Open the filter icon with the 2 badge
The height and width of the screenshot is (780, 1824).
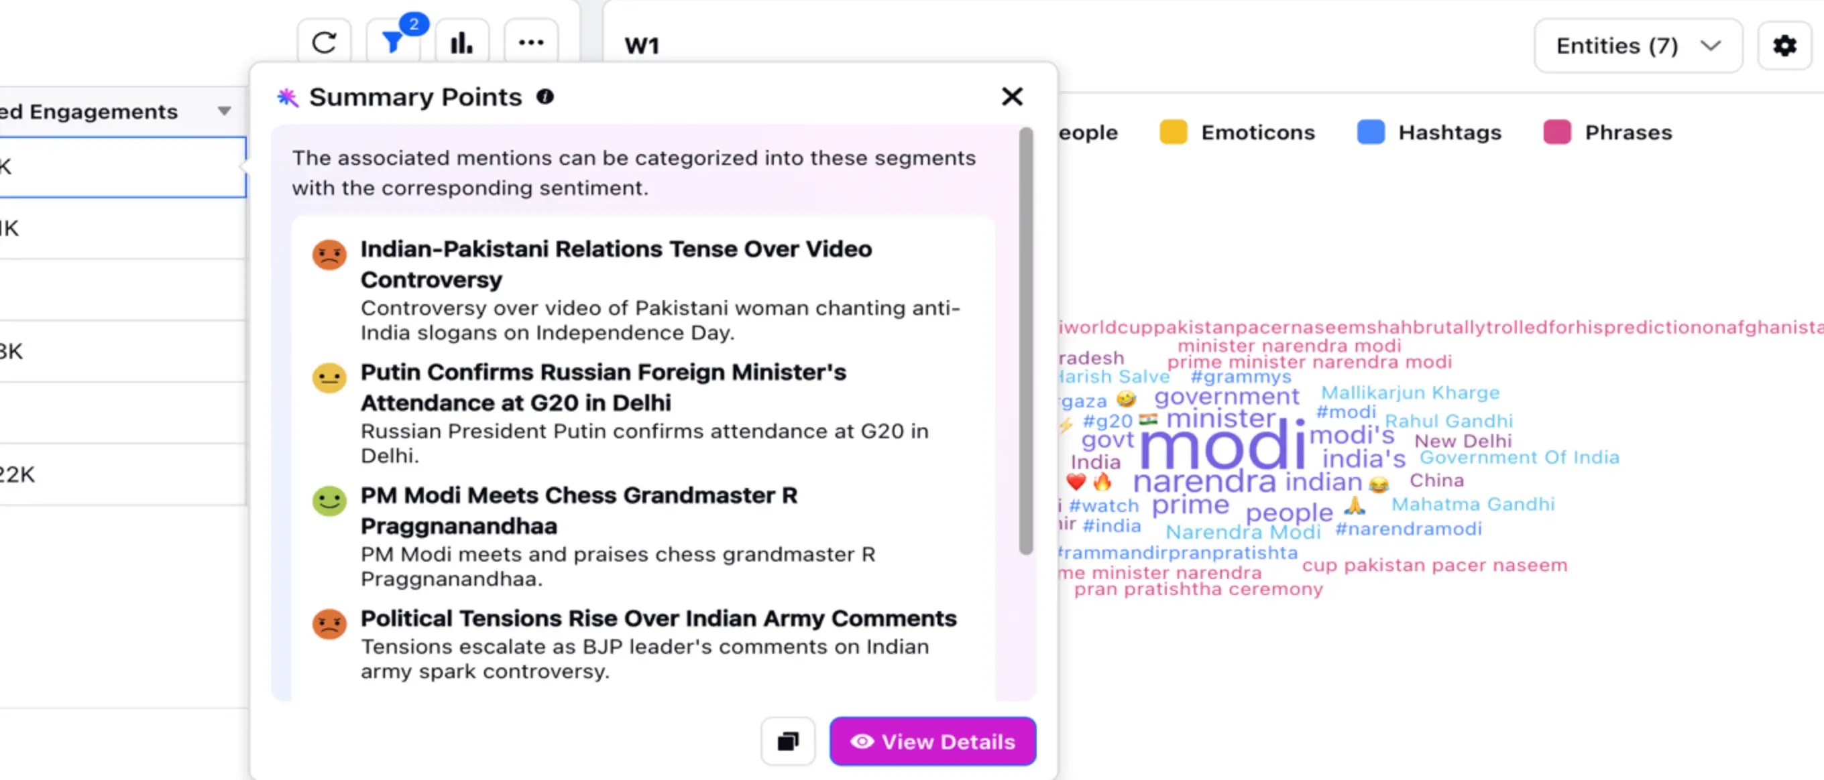pyautogui.click(x=393, y=43)
